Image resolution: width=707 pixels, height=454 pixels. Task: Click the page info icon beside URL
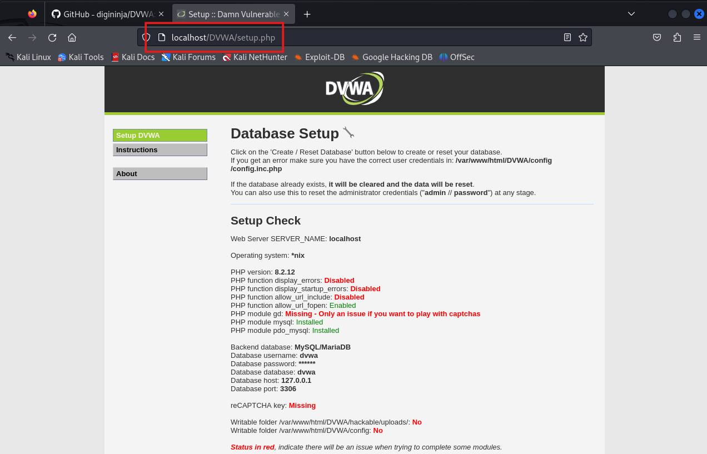(162, 37)
